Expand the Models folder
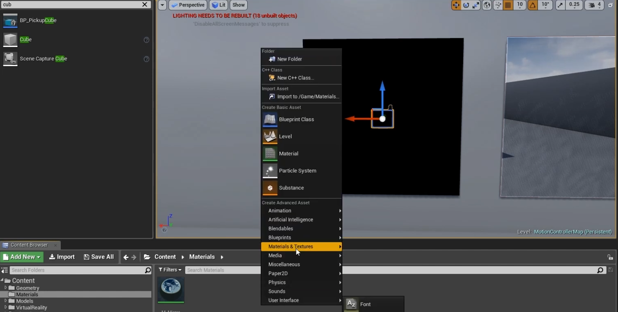 tap(6, 301)
